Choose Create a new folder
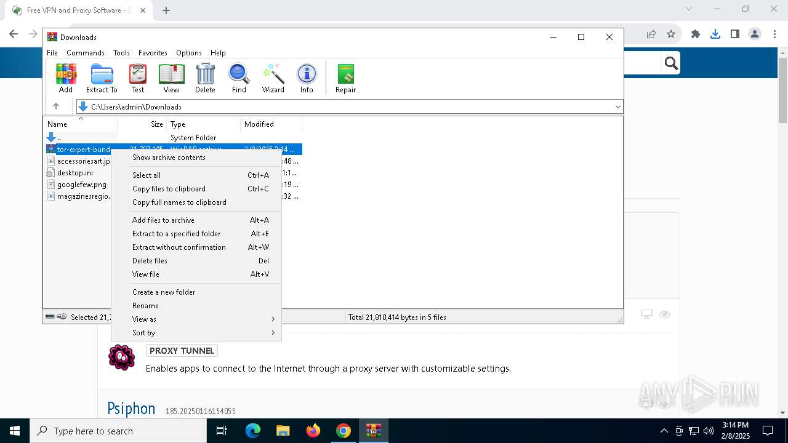 point(196,292)
